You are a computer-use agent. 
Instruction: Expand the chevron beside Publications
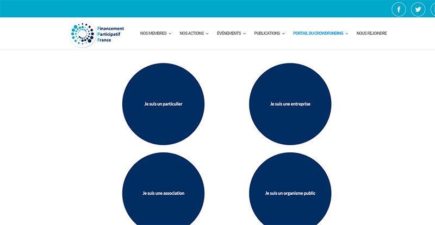point(283,34)
